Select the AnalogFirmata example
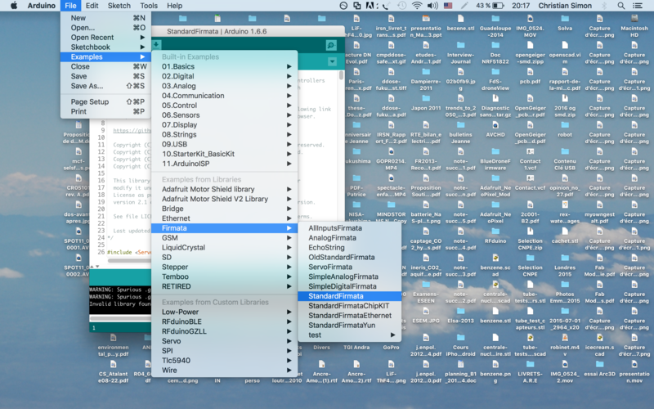The width and height of the screenshot is (654, 409). [x=350, y=237]
